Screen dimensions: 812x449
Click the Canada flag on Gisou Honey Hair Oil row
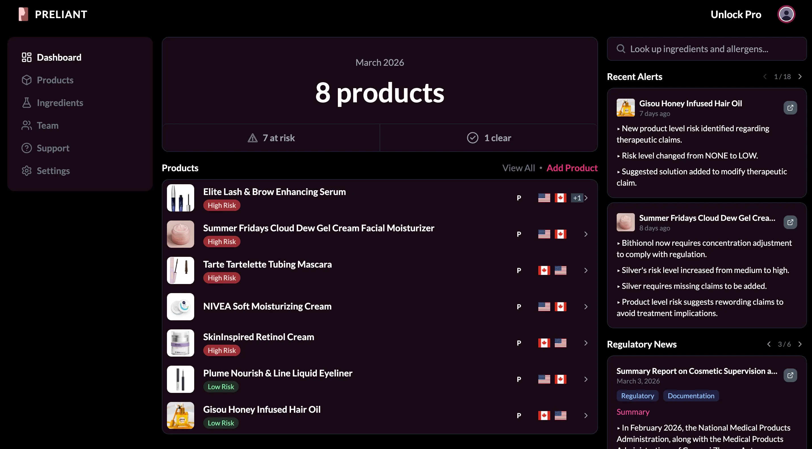[544, 416]
